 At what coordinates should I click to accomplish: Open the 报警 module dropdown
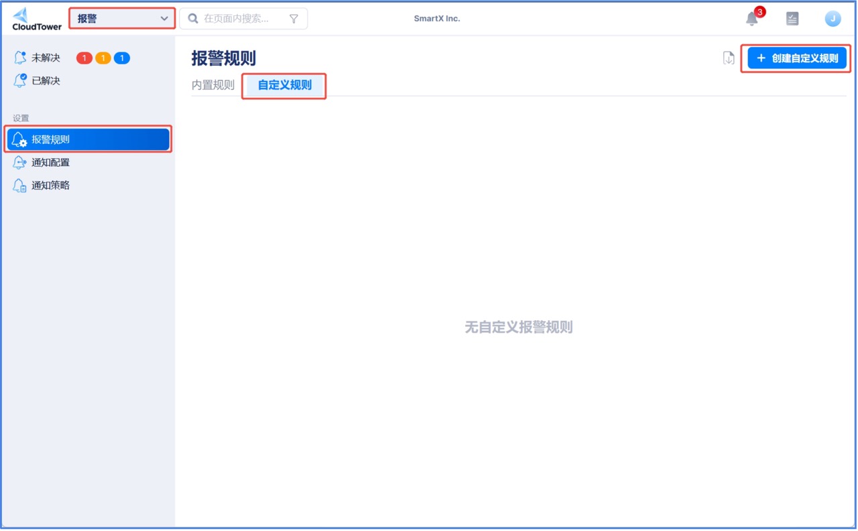(122, 19)
